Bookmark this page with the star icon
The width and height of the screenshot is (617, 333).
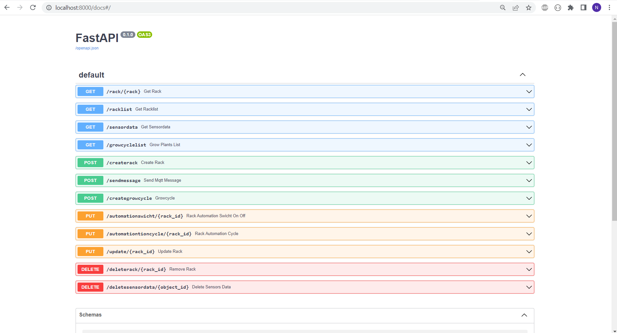528,7
